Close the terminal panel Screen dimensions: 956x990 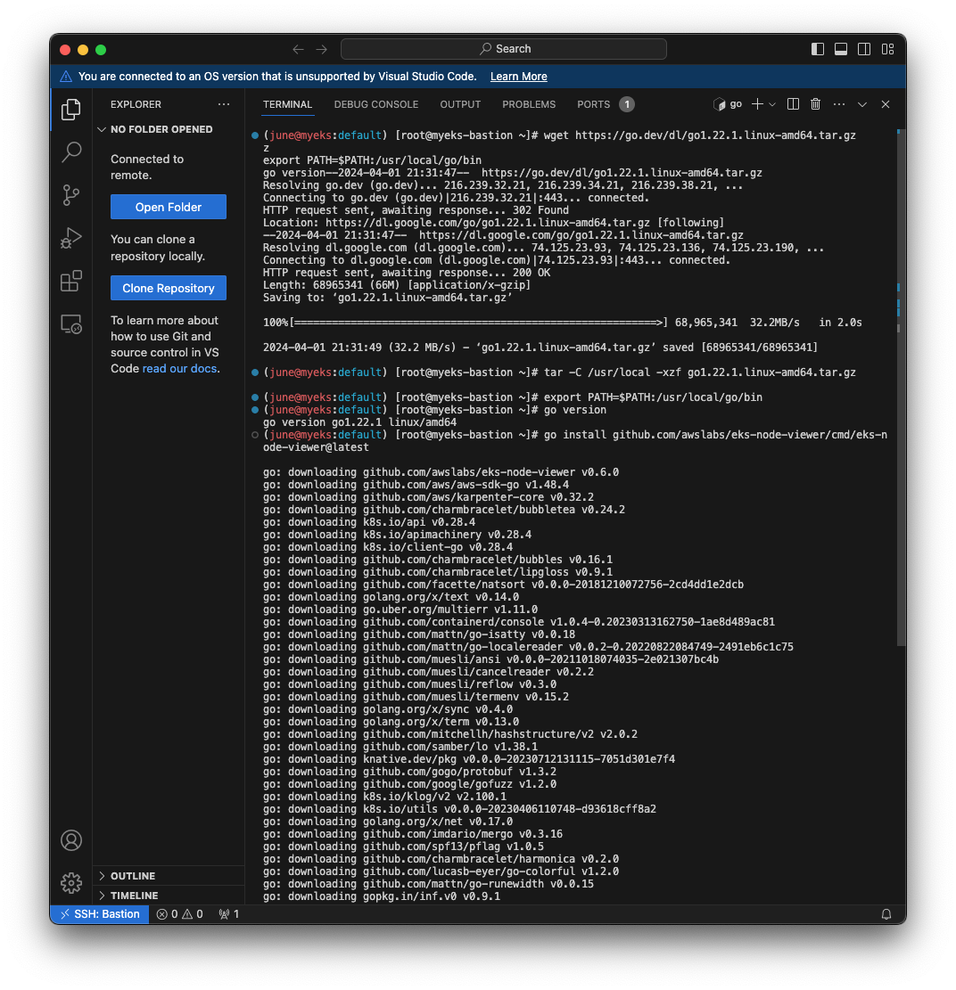click(x=886, y=104)
